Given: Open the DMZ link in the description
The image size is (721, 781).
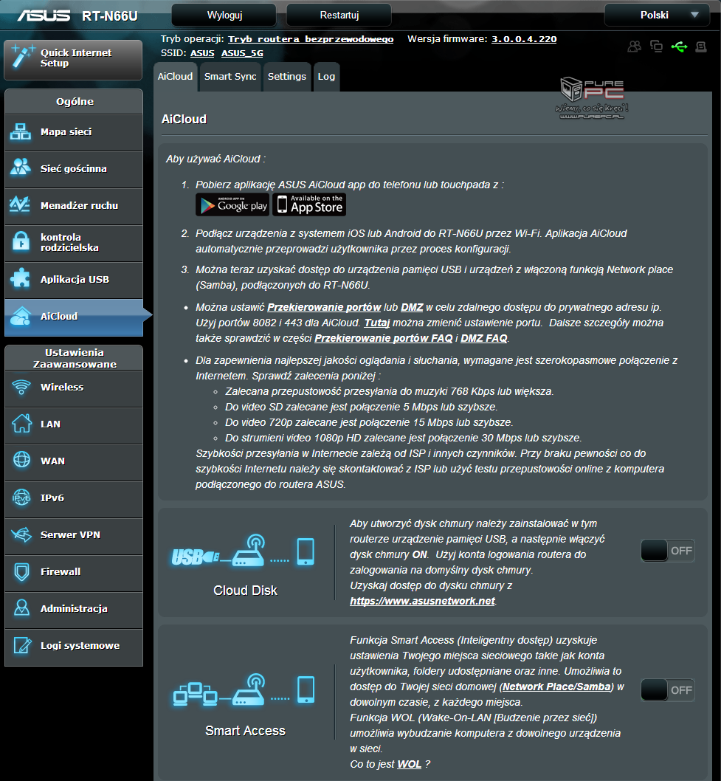Looking at the screenshot, I should (412, 307).
